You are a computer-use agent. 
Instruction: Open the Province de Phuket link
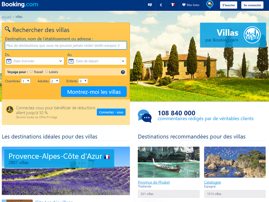tap(154, 182)
